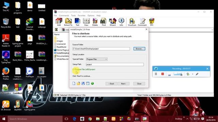Select the images folder in WinRAR list
Image resolution: width=218 pixels, height=122 pixels.
coord(60,41)
